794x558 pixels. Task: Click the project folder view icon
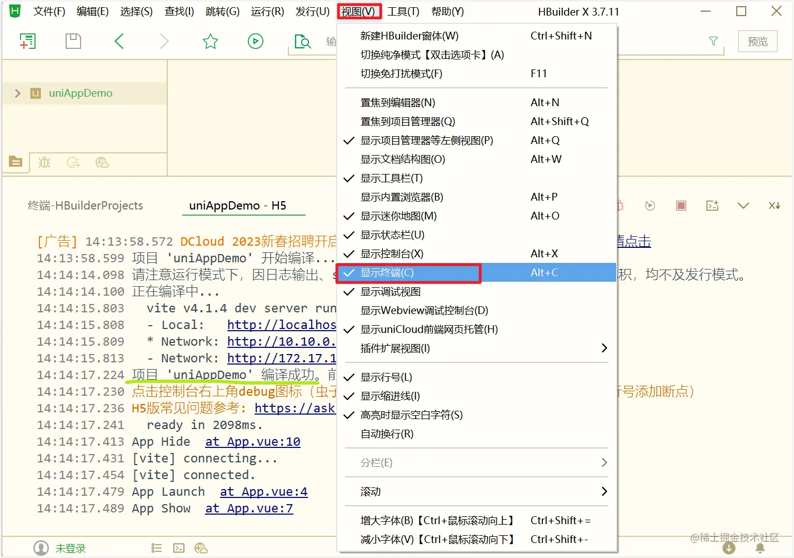16,162
